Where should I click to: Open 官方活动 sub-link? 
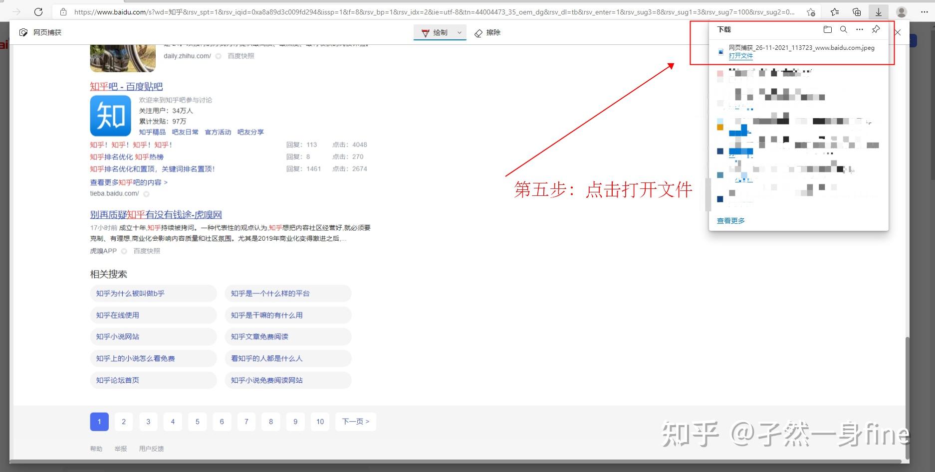click(218, 132)
